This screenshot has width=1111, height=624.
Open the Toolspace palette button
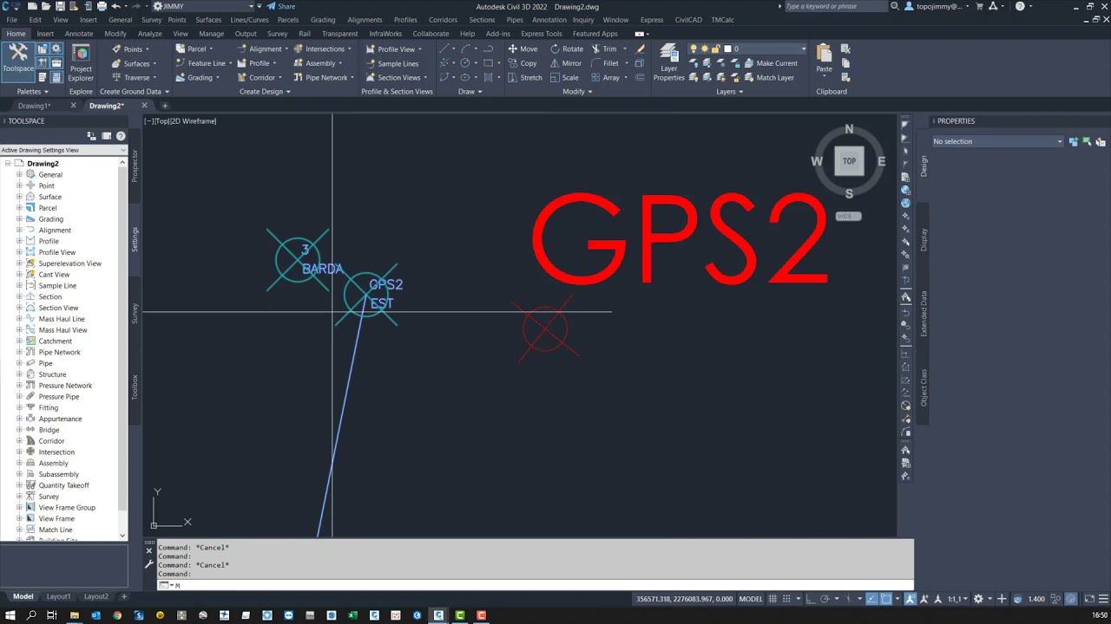[17, 61]
